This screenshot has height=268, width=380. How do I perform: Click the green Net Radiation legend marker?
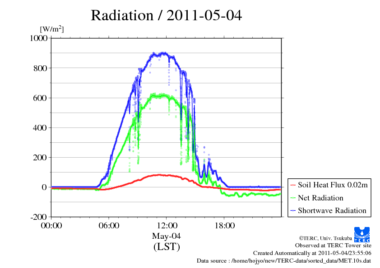293,198
